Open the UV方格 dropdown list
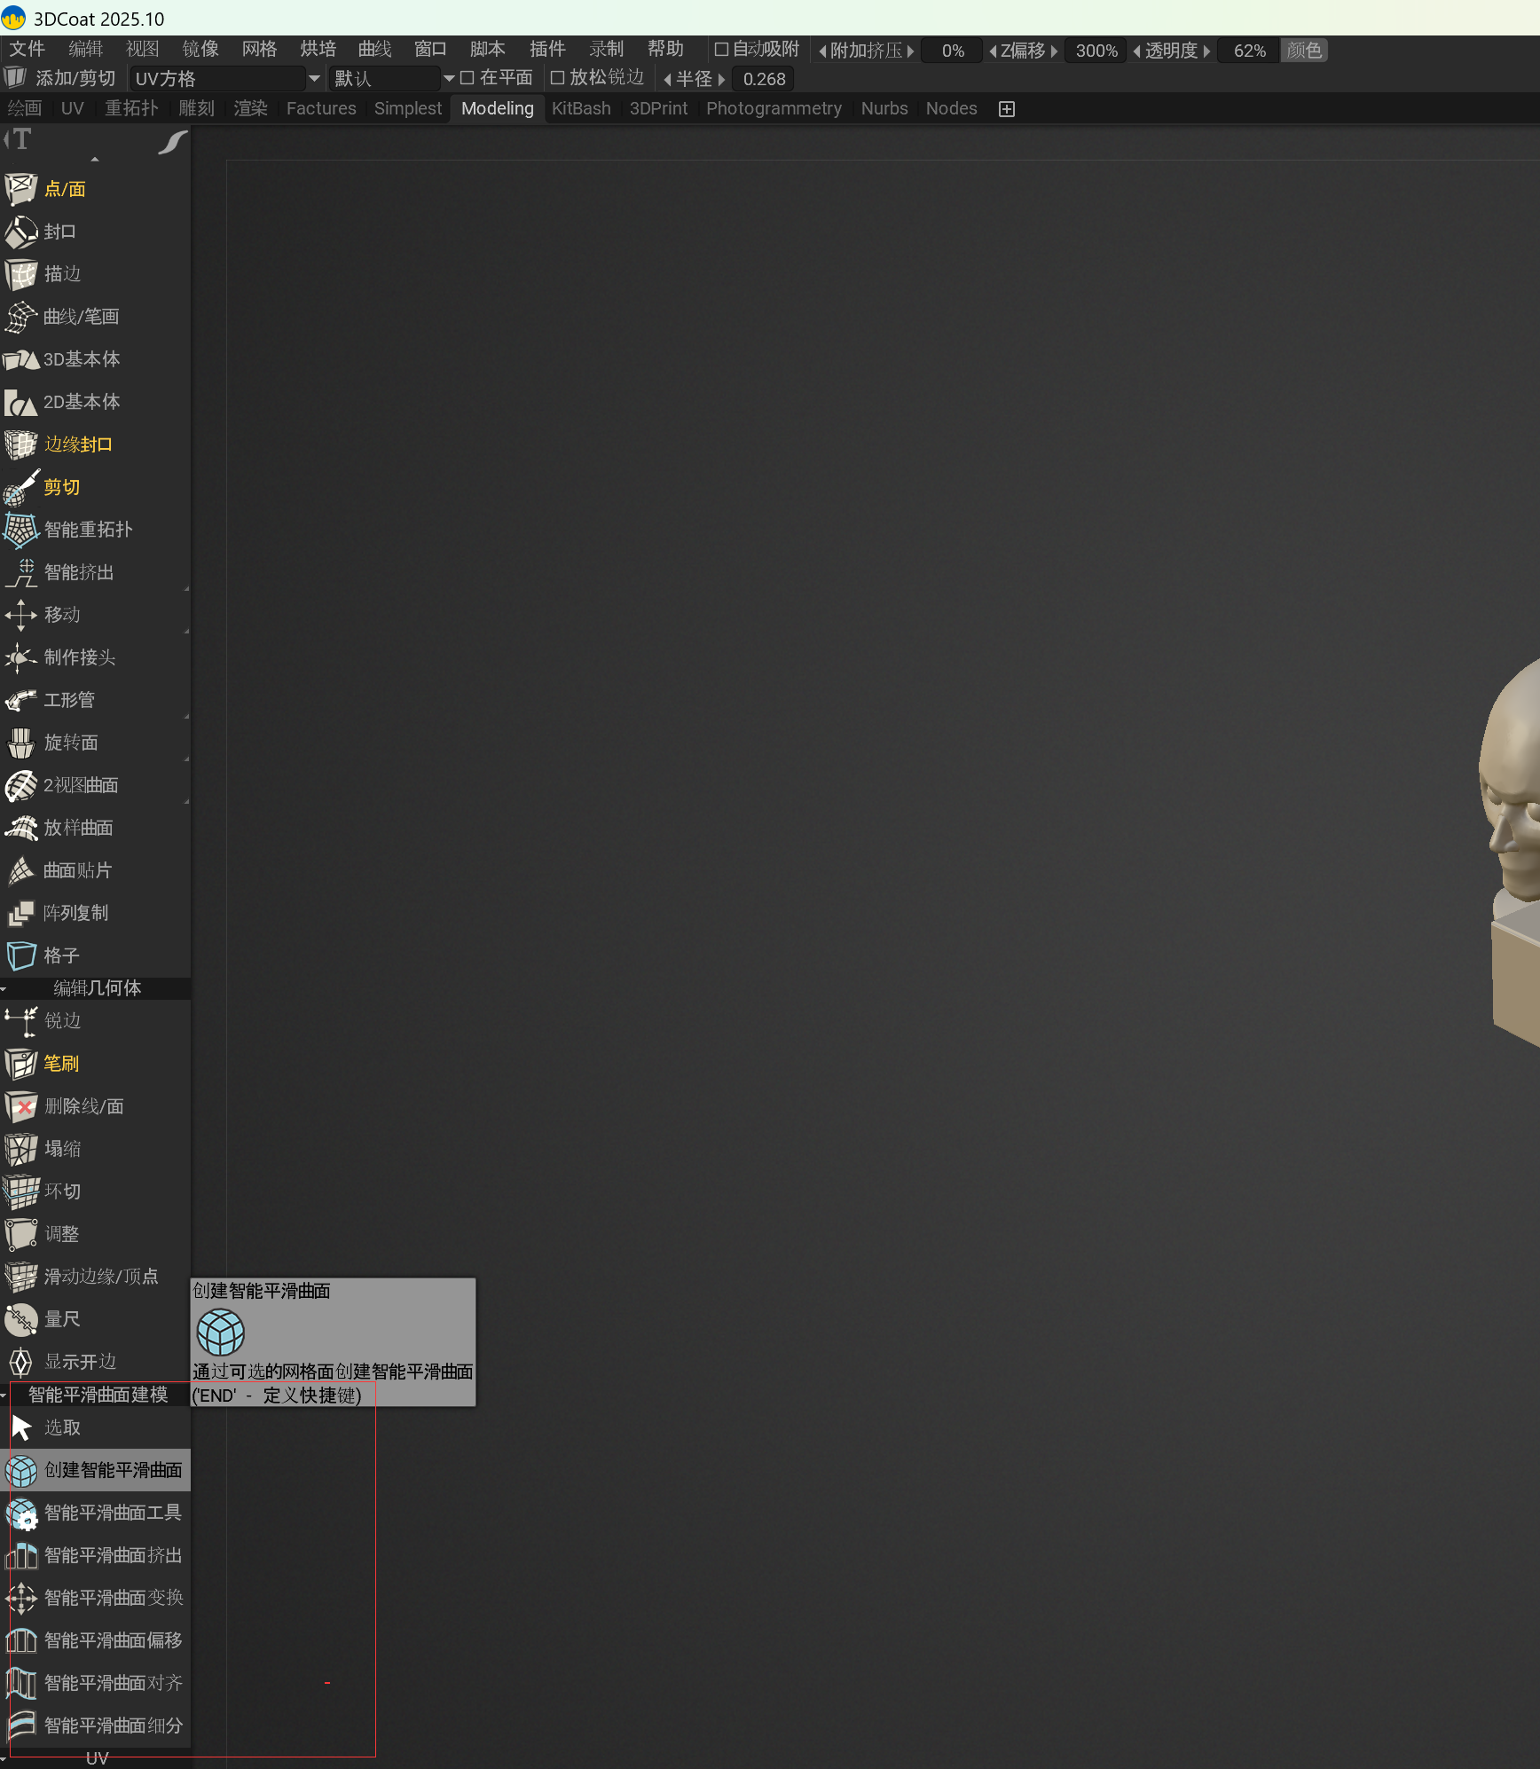 pos(314,79)
